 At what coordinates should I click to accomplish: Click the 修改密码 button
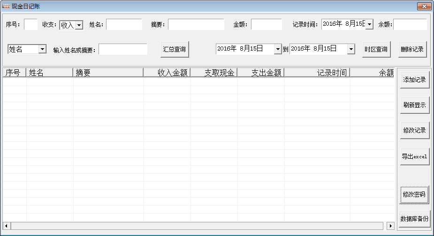coord(414,194)
